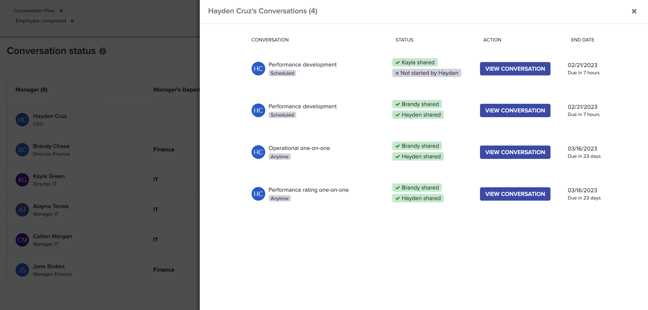Click the CONVERSATION column header
This screenshot has height=310, width=648.
[270, 40]
